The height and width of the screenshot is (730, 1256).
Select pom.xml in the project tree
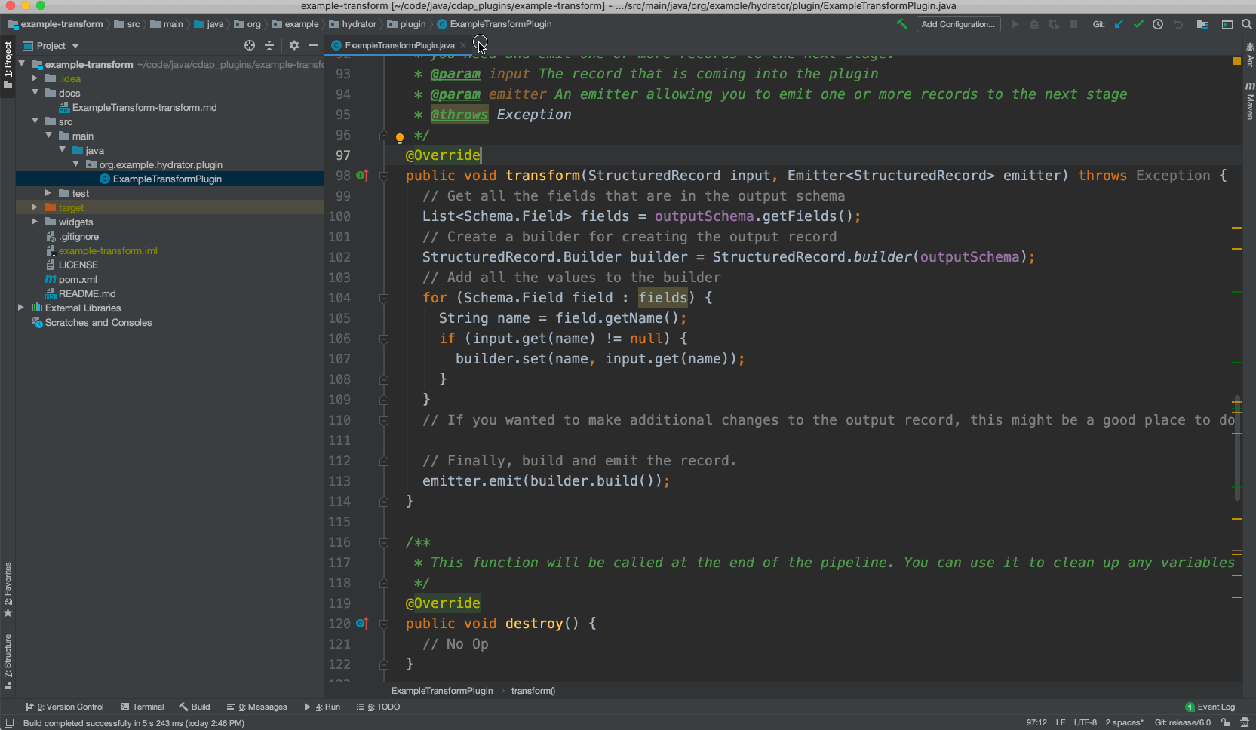tap(78, 279)
